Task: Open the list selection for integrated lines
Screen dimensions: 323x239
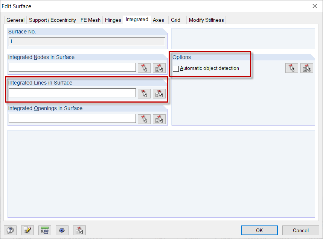Action: coord(159,93)
